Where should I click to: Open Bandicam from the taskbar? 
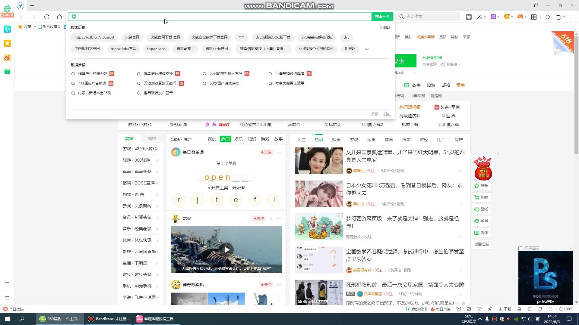109,319
